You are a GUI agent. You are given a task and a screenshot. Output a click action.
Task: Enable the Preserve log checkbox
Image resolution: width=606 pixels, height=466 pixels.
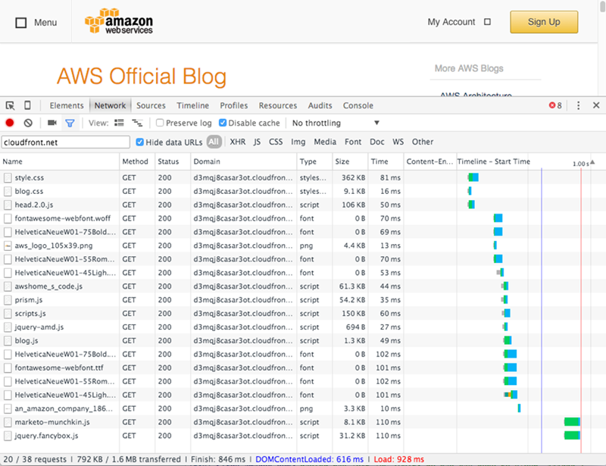point(160,123)
